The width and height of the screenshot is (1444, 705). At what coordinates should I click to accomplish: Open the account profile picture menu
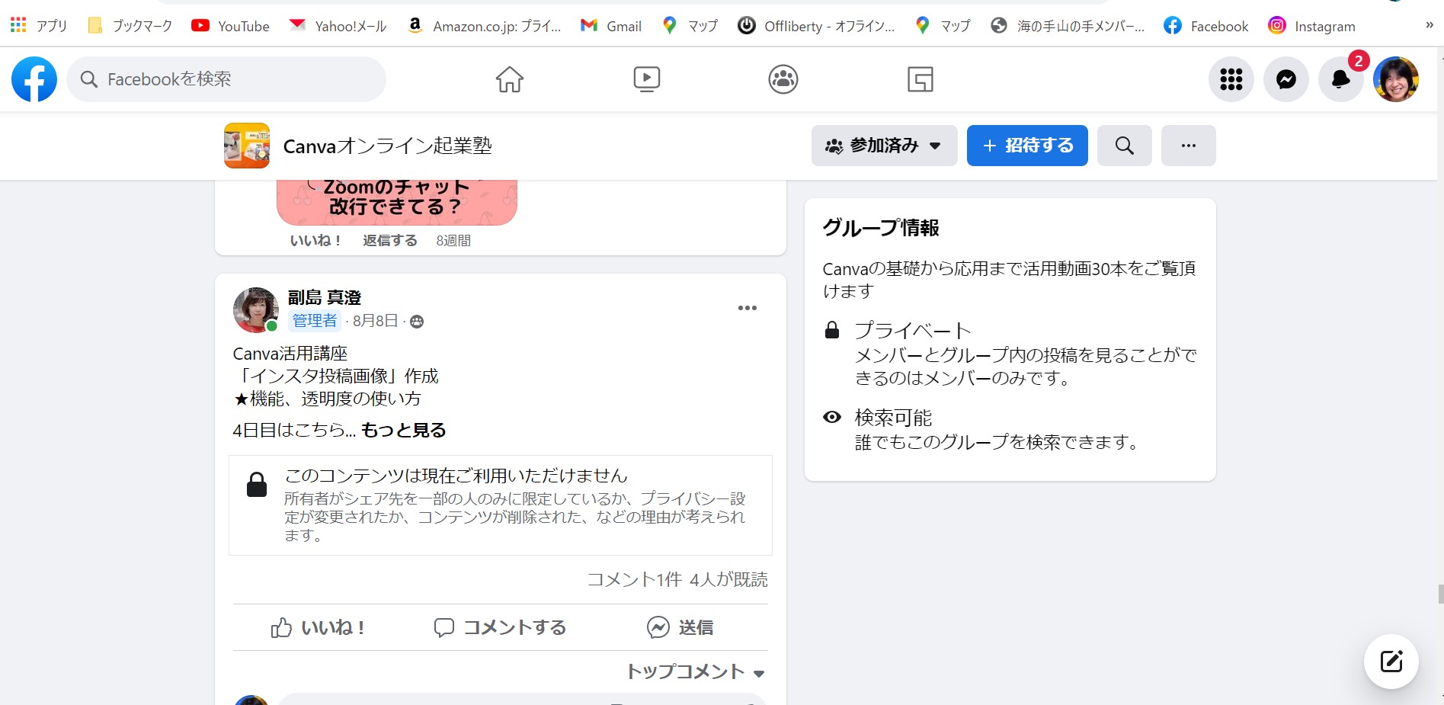pos(1396,79)
